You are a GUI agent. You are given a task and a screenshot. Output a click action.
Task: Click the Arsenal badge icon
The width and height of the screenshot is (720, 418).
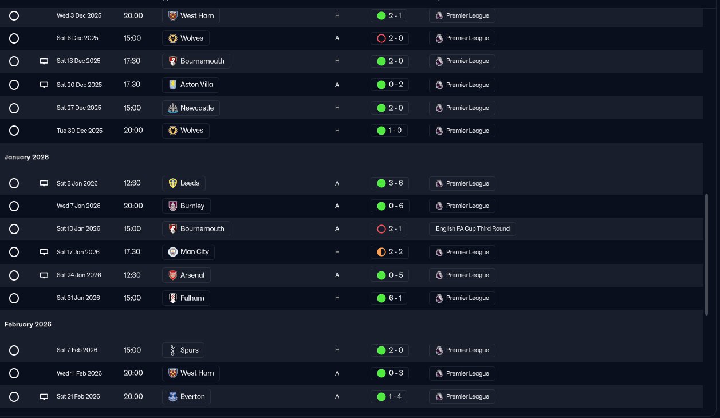pyautogui.click(x=173, y=275)
